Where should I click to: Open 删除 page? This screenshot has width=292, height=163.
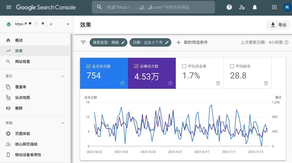point(35,108)
